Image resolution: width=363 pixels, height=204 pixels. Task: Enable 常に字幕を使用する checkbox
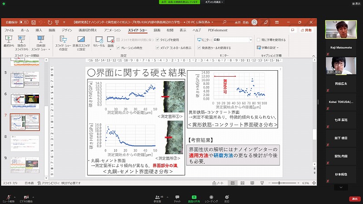(258, 40)
